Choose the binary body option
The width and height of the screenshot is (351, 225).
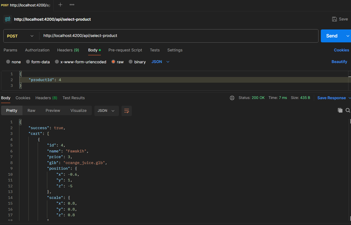pos(131,62)
